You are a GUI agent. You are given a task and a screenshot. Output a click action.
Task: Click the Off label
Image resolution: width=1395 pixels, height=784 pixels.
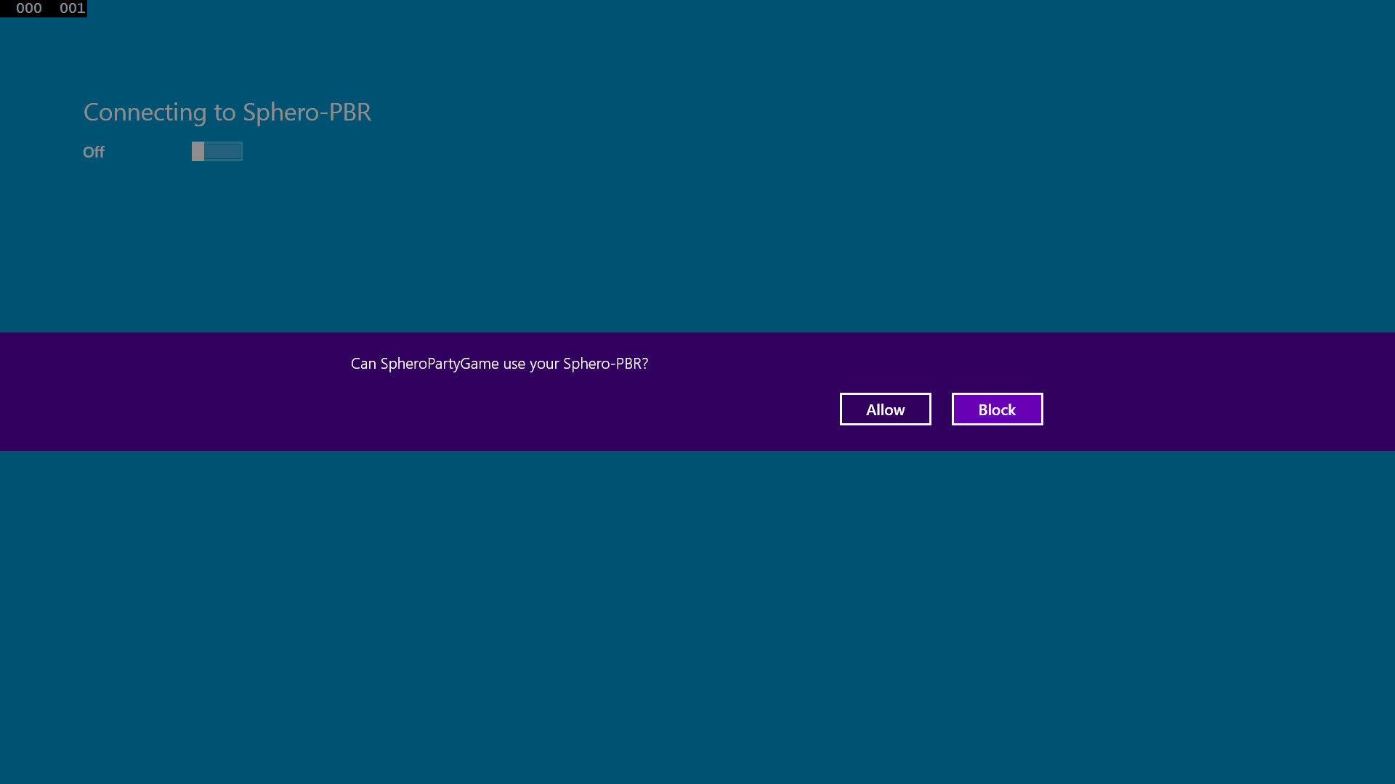[x=93, y=152]
